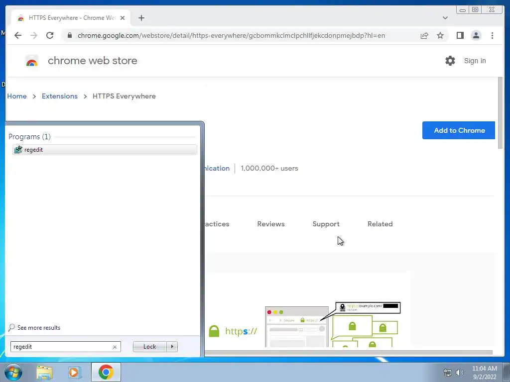
Task: Clear the Start menu search box
Action: (115, 347)
